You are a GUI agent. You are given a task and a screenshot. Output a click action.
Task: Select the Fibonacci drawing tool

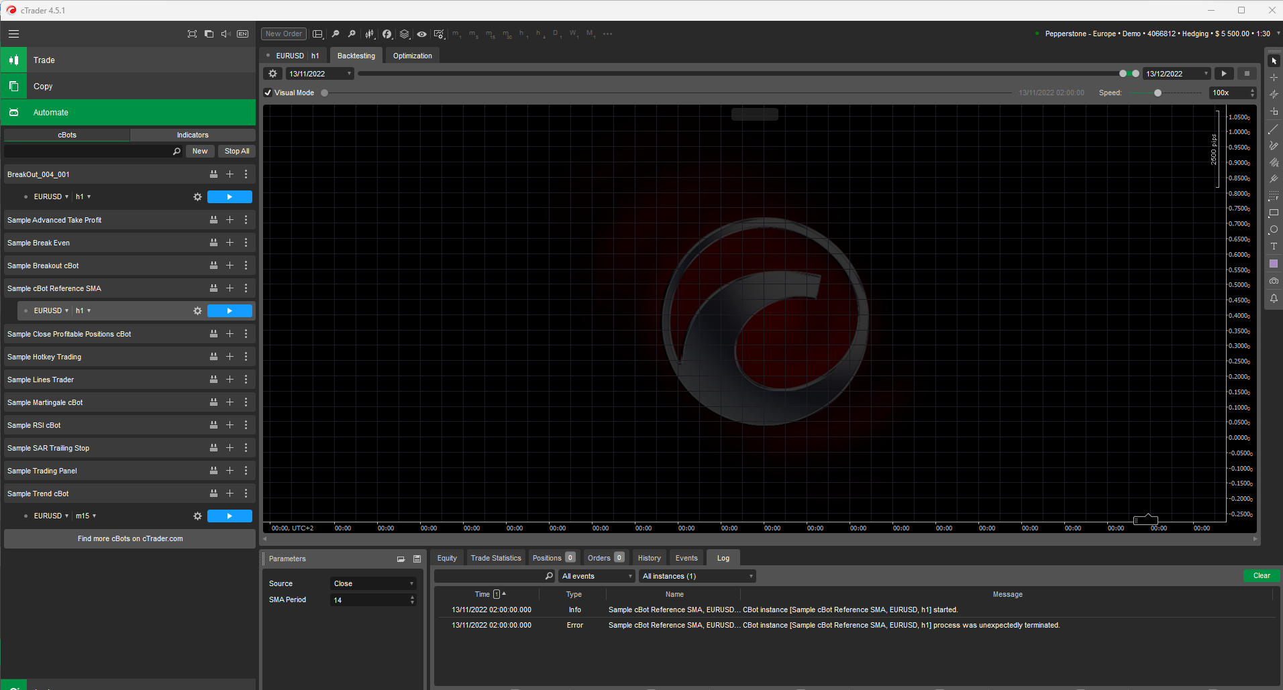[x=1274, y=196]
